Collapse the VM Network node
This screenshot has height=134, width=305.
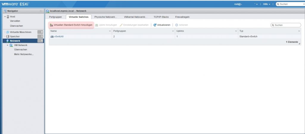pos(7,45)
